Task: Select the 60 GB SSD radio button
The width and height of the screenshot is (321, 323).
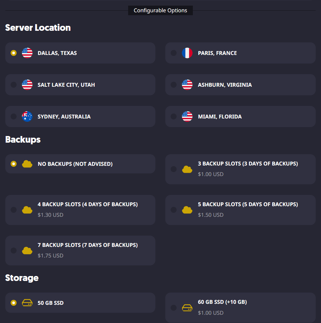Action: 174,308
